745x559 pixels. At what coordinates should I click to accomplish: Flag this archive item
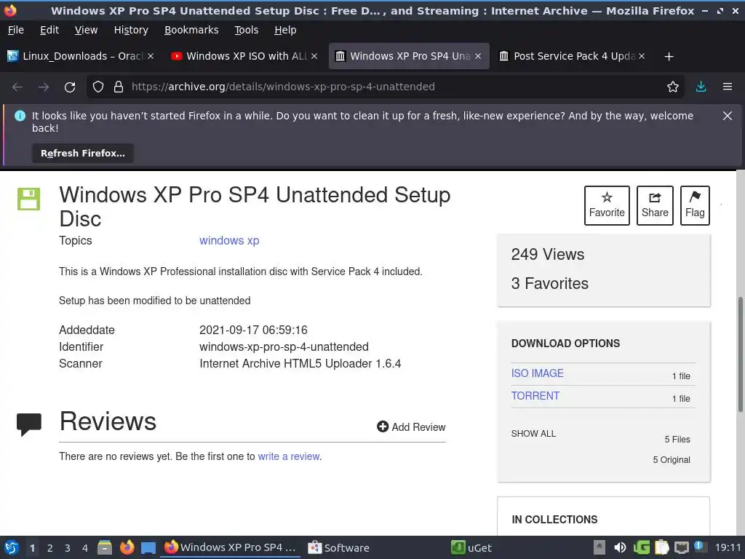click(695, 205)
